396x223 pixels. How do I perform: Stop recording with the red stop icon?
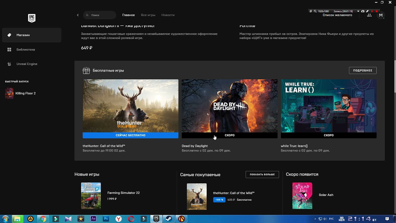pyautogui.click(x=377, y=11)
